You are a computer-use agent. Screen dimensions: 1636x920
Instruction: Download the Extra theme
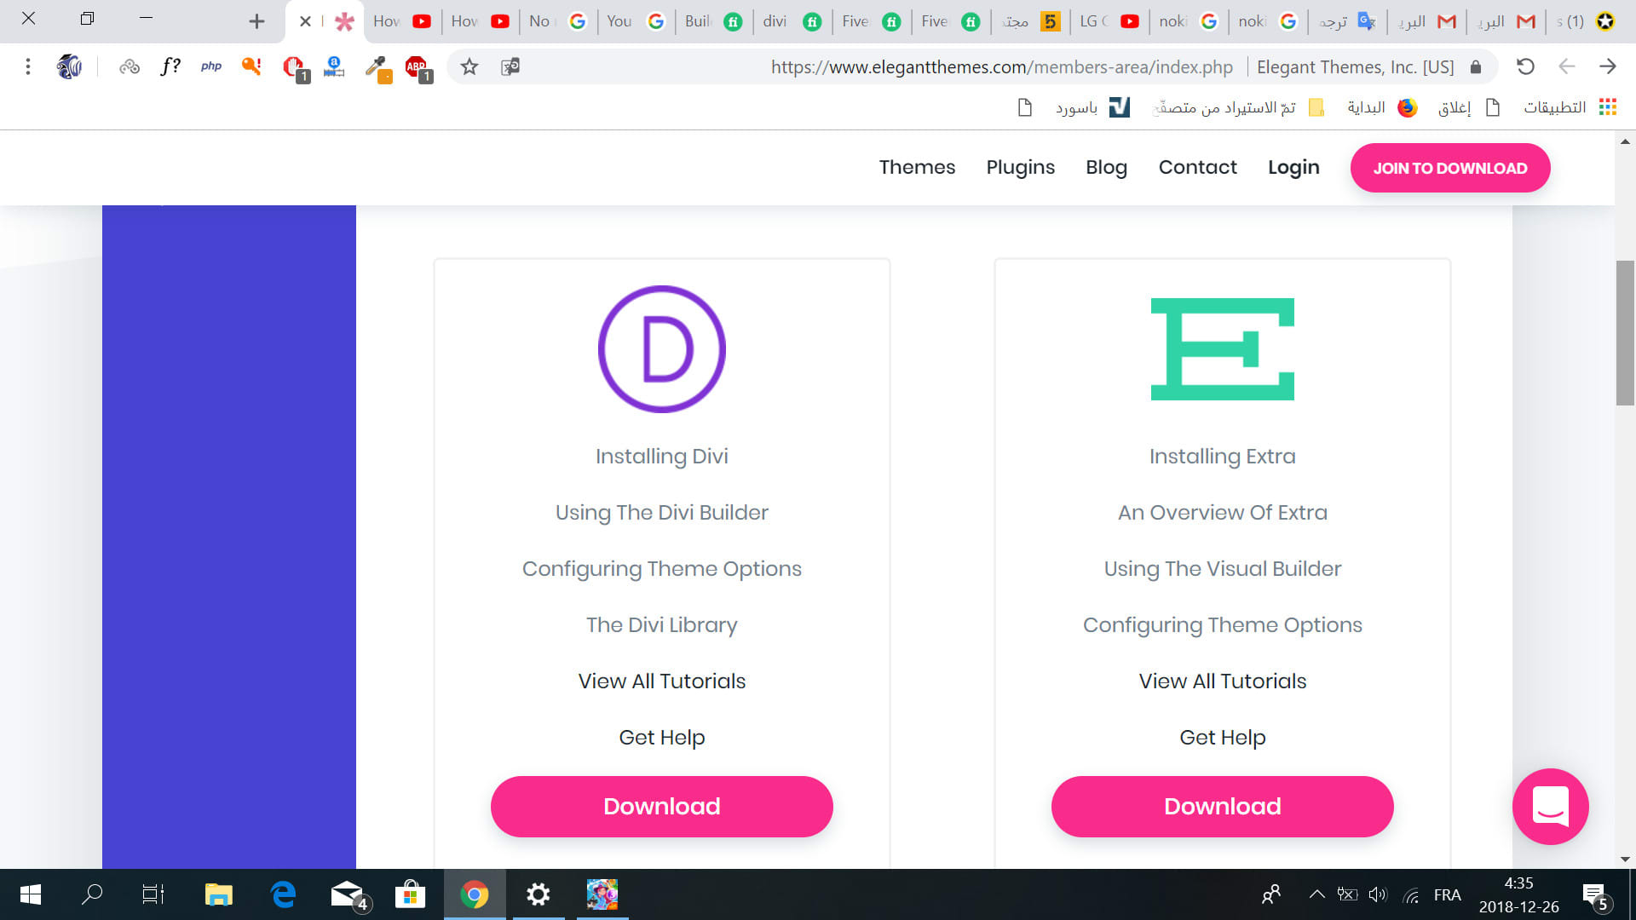(1223, 806)
